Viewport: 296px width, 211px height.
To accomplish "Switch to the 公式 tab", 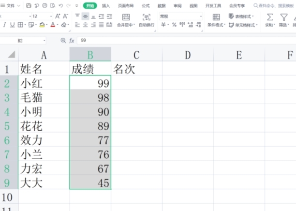I will pyautogui.click(x=146, y=6).
